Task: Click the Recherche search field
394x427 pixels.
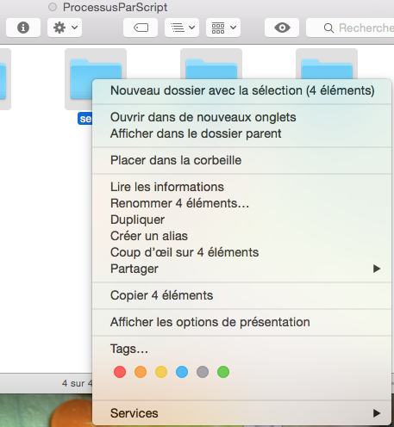Action: (350, 28)
